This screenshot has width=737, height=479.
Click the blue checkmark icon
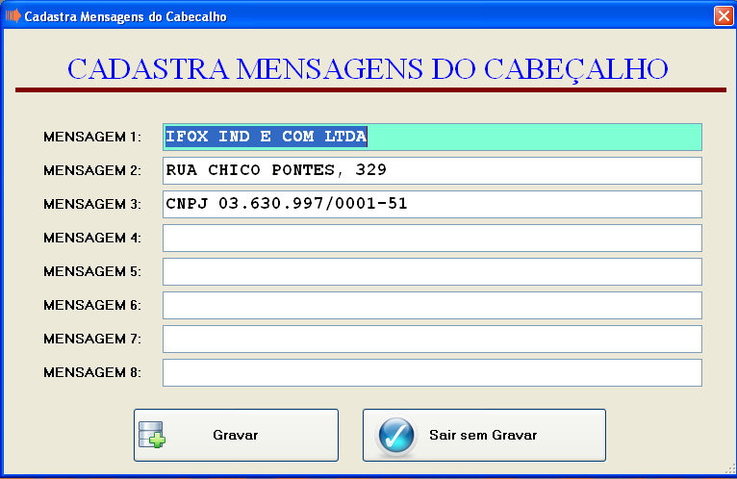coord(396,436)
